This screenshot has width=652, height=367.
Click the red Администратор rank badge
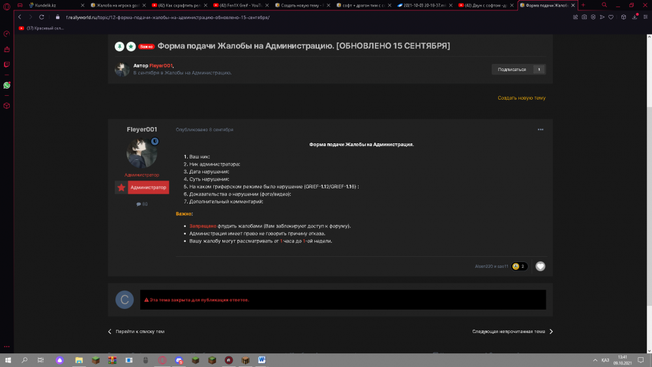[141, 188]
